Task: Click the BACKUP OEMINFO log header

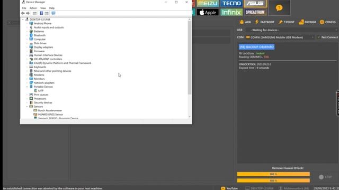Action: [256, 47]
